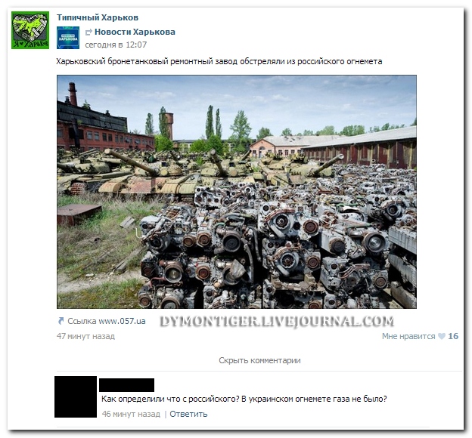Screen dimensions: 472x438
Task: Click the comment text about огнемет
Action: [x=244, y=399]
